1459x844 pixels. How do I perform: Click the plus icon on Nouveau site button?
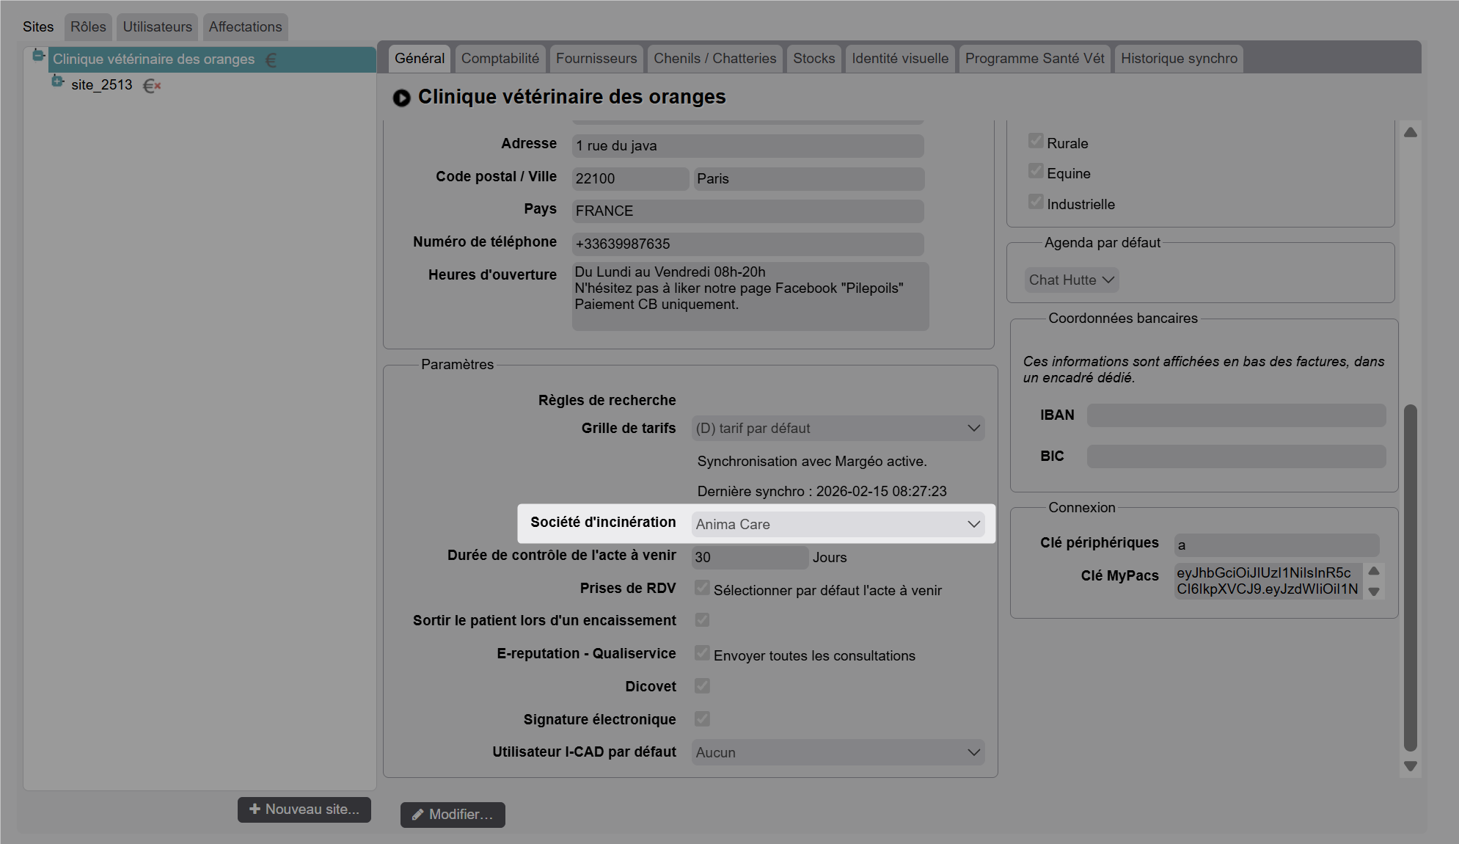(255, 809)
